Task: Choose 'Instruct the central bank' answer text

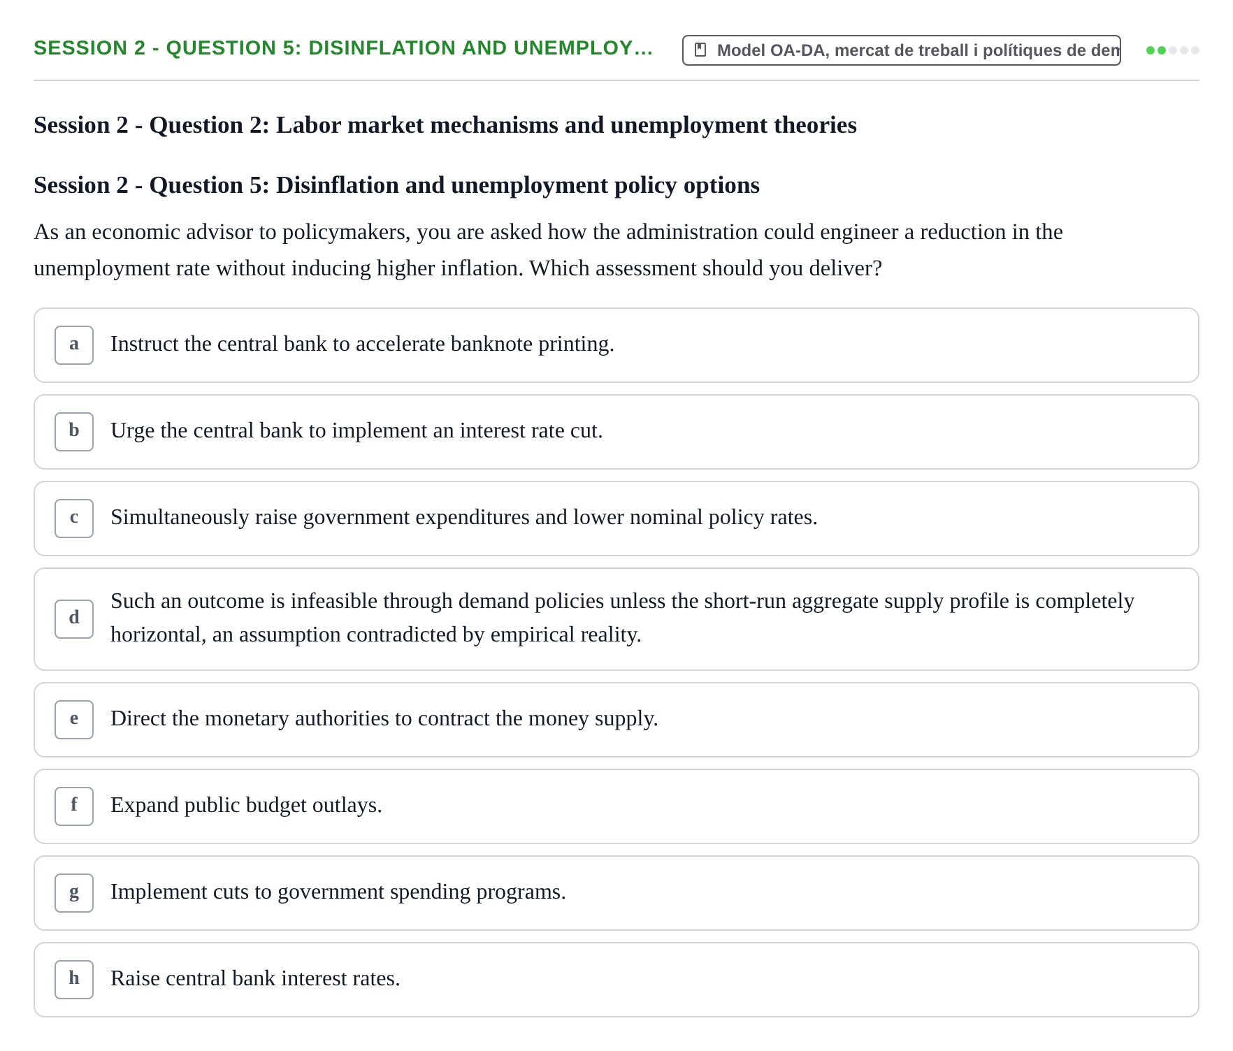Action: click(362, 345)
